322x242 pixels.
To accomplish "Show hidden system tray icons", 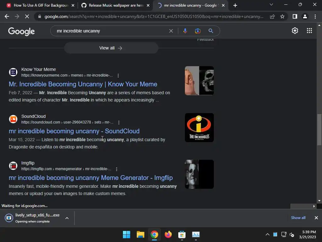I will coord(267,234).
